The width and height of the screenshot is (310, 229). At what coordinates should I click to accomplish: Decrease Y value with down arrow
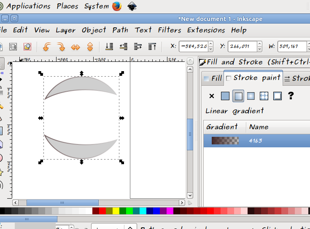[x=259, y=49]
